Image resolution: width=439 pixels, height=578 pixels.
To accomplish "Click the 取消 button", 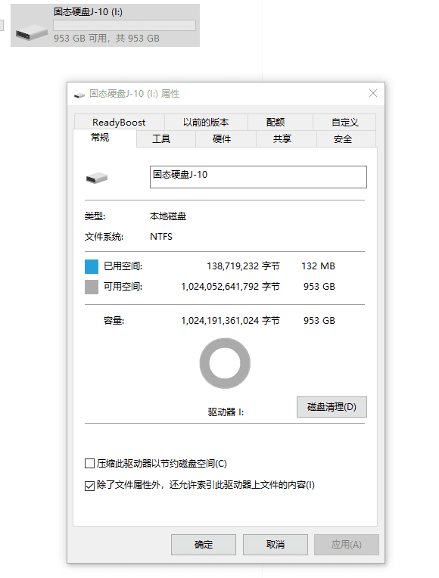I will click(x=276, y=545).
